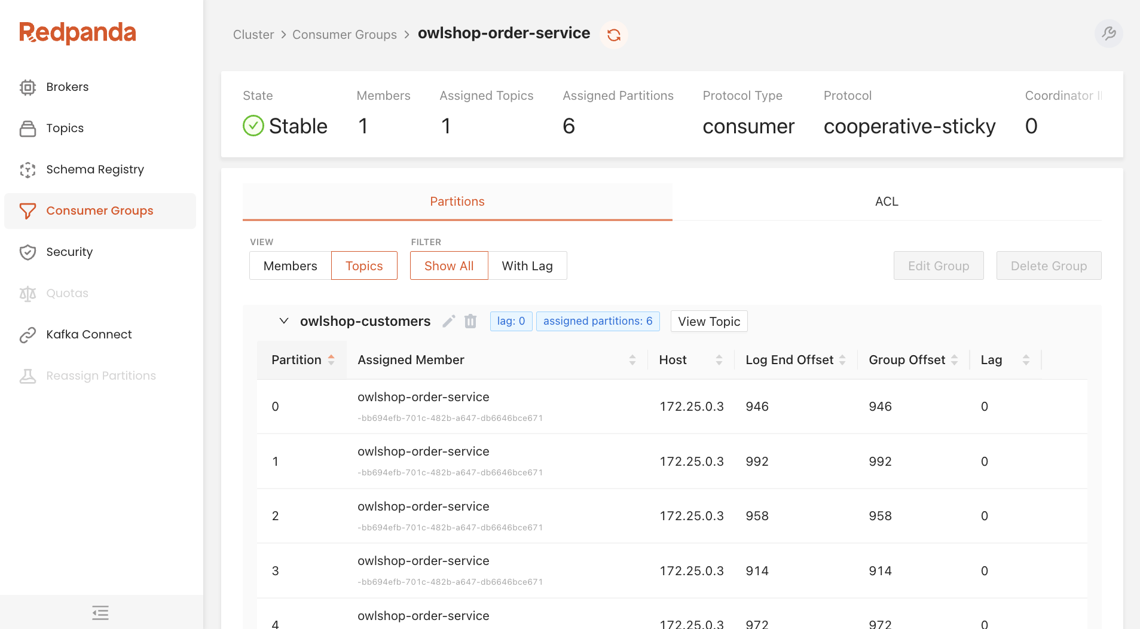
Task: Sort by the Host column
Action: 691,360
